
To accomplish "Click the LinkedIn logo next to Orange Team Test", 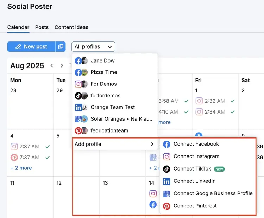I will 78,107.
